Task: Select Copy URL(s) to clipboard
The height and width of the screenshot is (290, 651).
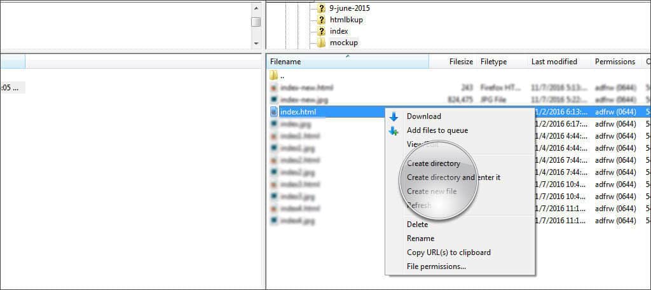Action: point(448,252)
